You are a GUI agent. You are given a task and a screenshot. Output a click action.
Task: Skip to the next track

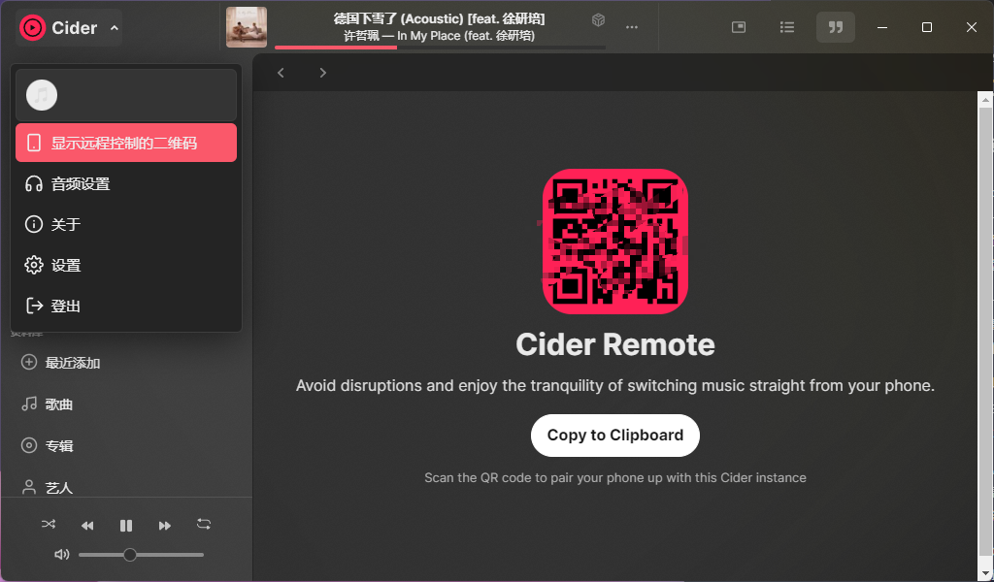click(165, 525)
